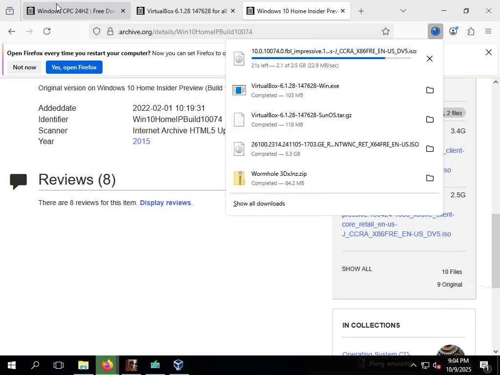Show Wormhole 3DxJnz.zip in folder
This screenshot has height=375, width=500.
click(x=430, y=178)
